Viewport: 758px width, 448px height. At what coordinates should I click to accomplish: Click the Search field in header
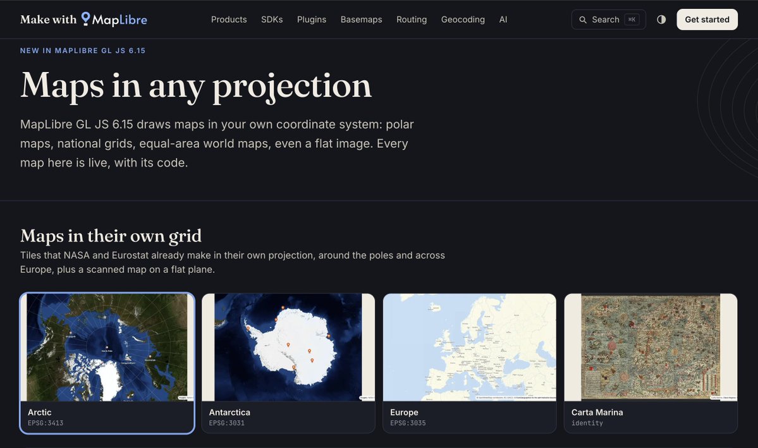pos(609,20)
